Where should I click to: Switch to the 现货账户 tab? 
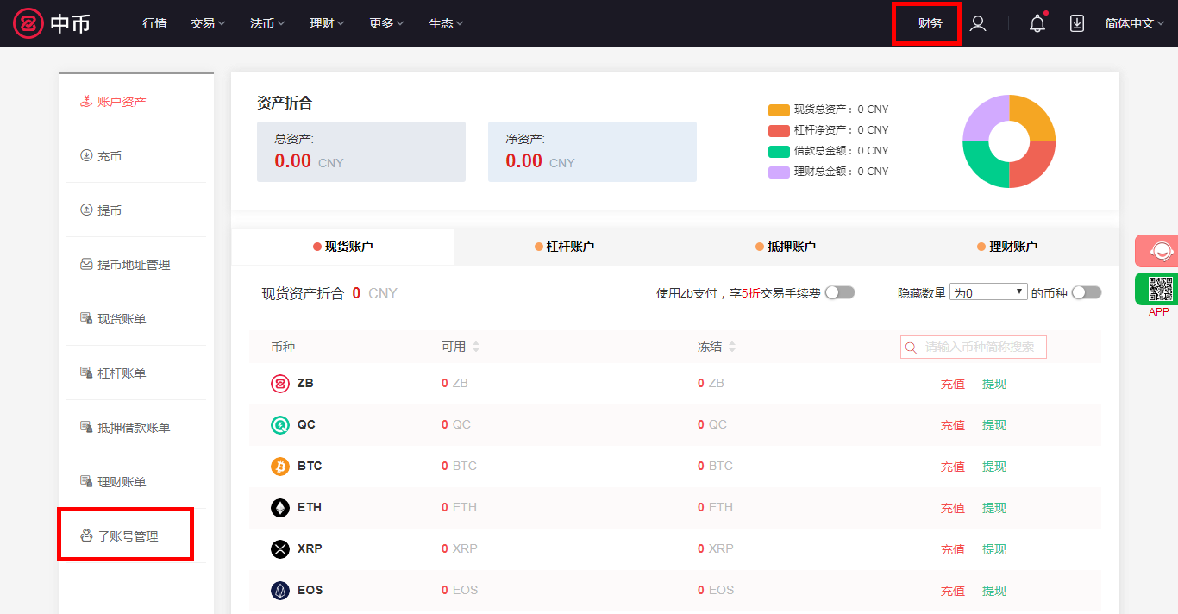pyautogui.click(x=342, y=247)
